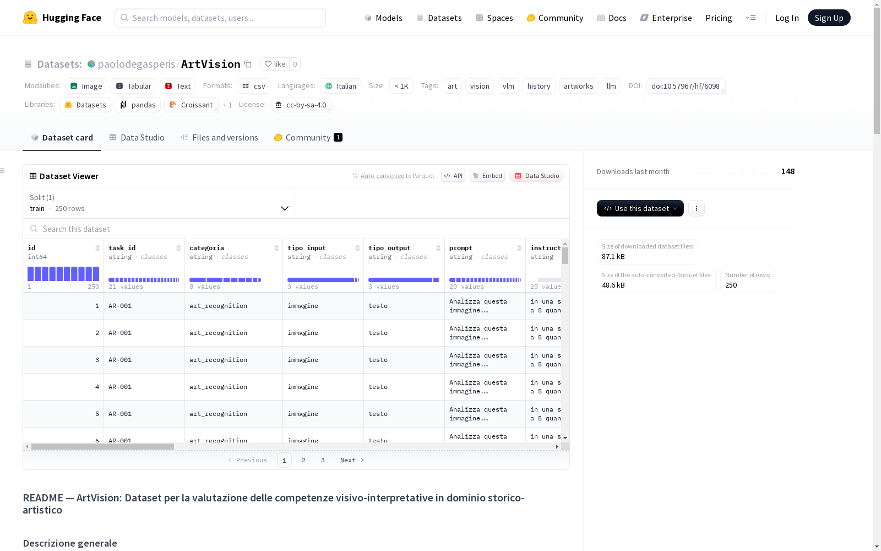Open the cc-by-sa-4.0 license tag
The image size is (881, 551).
tap(301, 105)
